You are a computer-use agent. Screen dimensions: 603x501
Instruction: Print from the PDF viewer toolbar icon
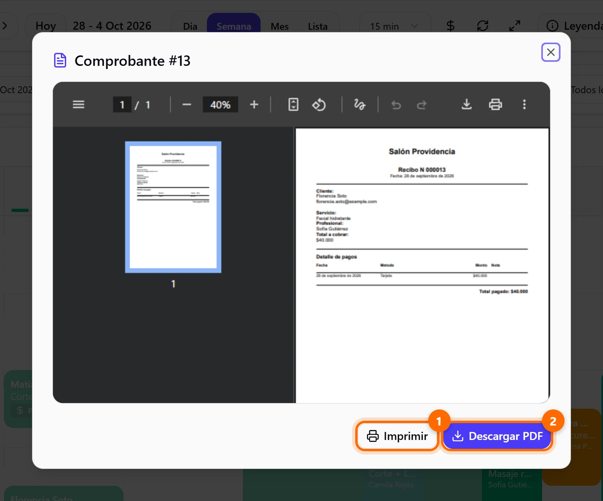point(496,105)
